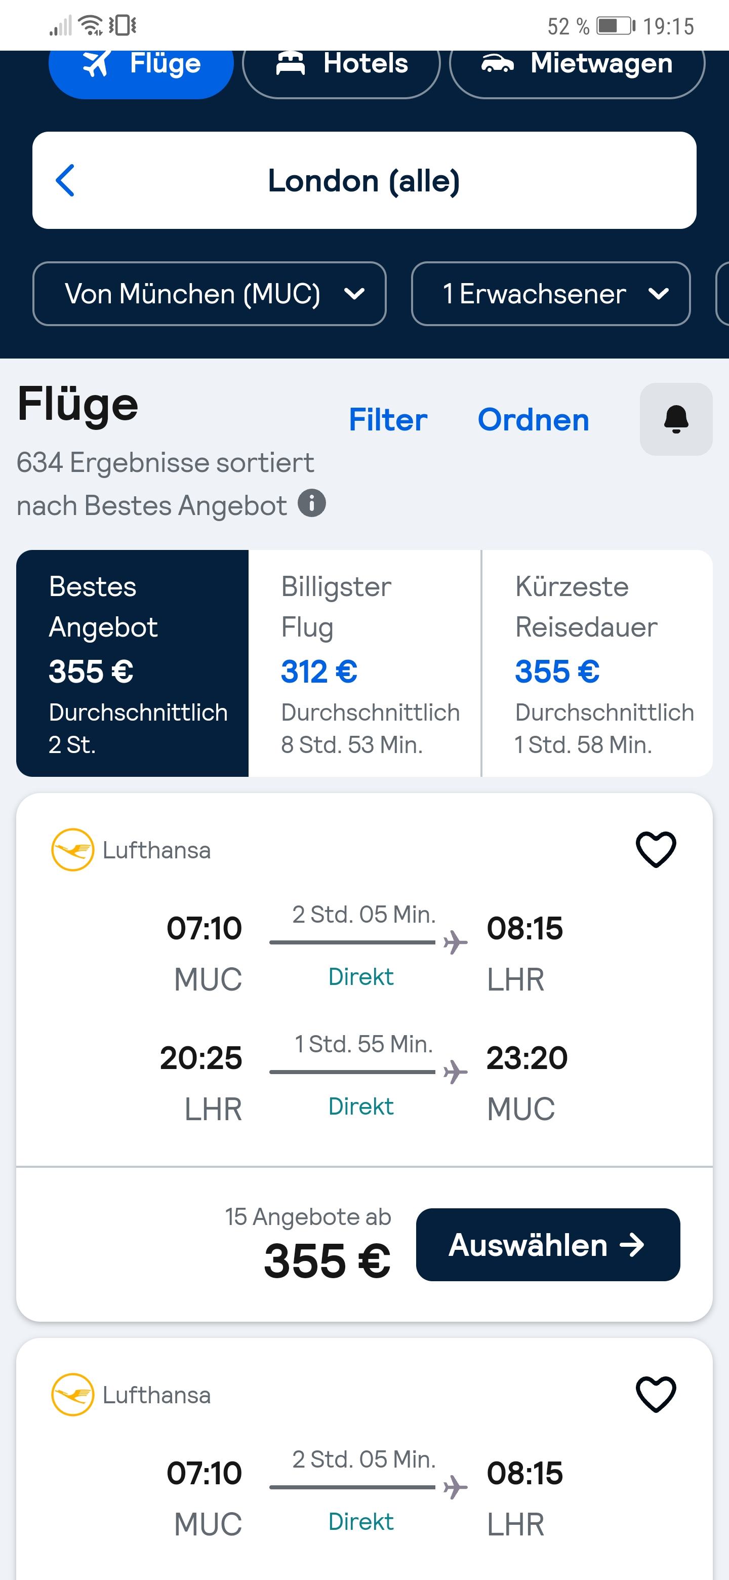
Task: Choose Kürzeste Reisedauer sorting card
Action: pyautogui.click(x=597, y=663)
